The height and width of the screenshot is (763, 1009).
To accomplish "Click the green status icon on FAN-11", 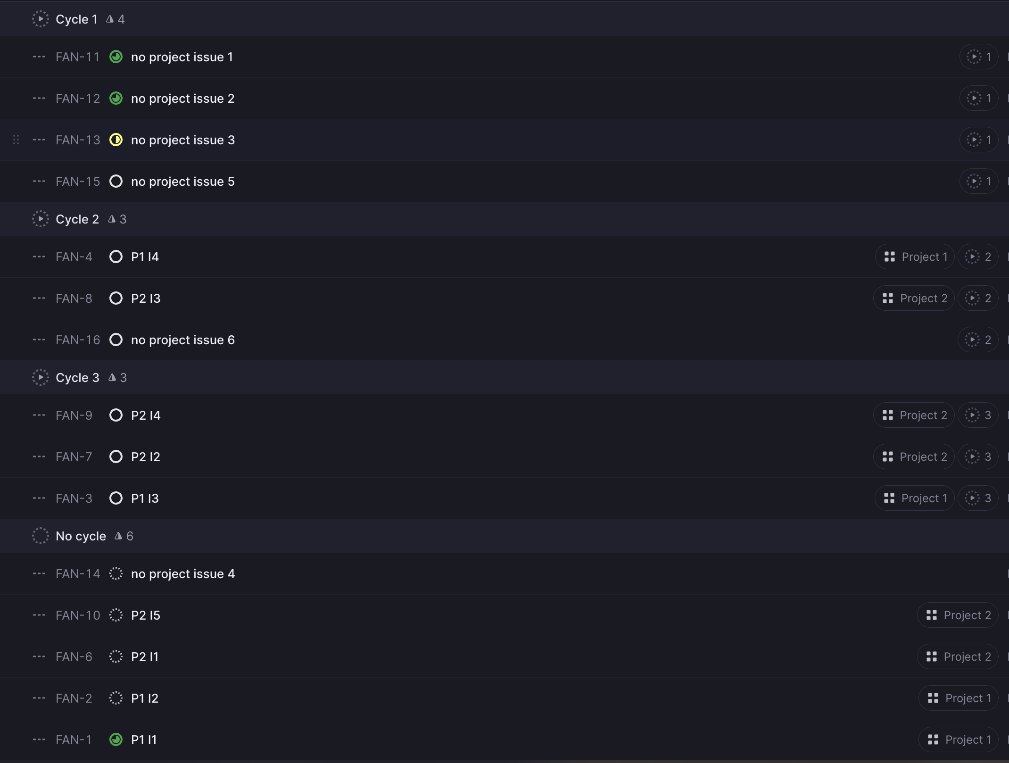I will coord(116,57).
